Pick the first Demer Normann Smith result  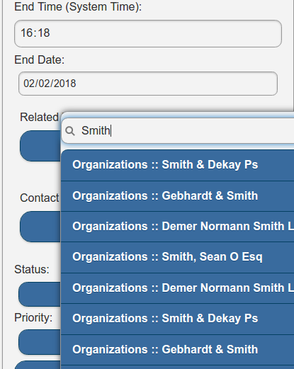click(x=177, y=227)
